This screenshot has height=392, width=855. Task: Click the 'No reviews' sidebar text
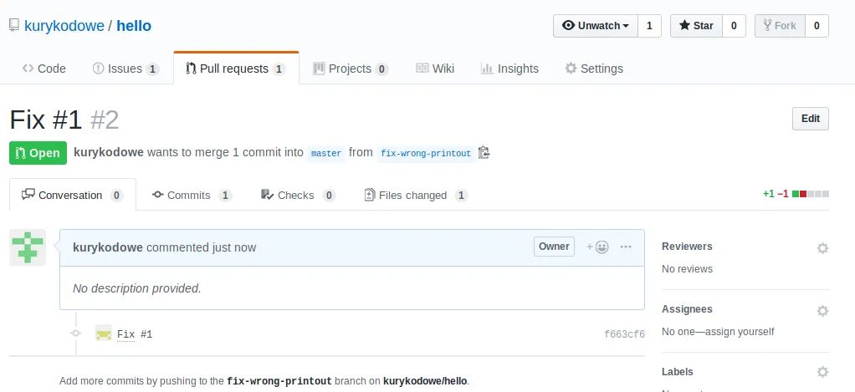pos(687,269)
